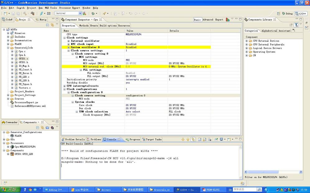Expand CPU interrupts/resets group
Image resolution: width=310 pixels, height=193 pixels.
click(x=64, y=86)
